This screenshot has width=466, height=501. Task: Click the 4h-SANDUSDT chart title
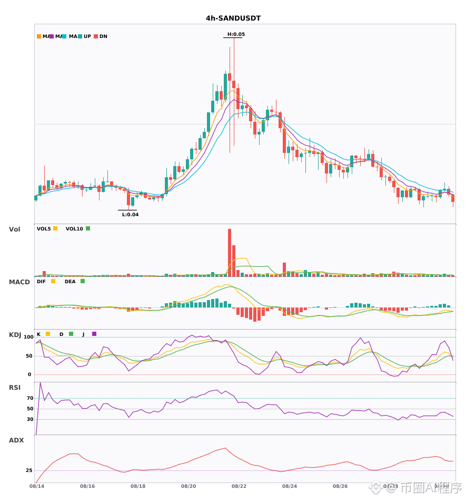coord(233,18)
